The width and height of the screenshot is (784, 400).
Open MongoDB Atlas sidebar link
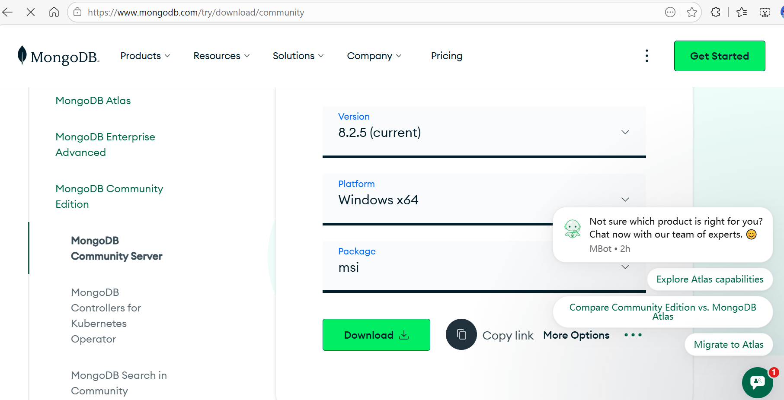(x=93, y=101)
